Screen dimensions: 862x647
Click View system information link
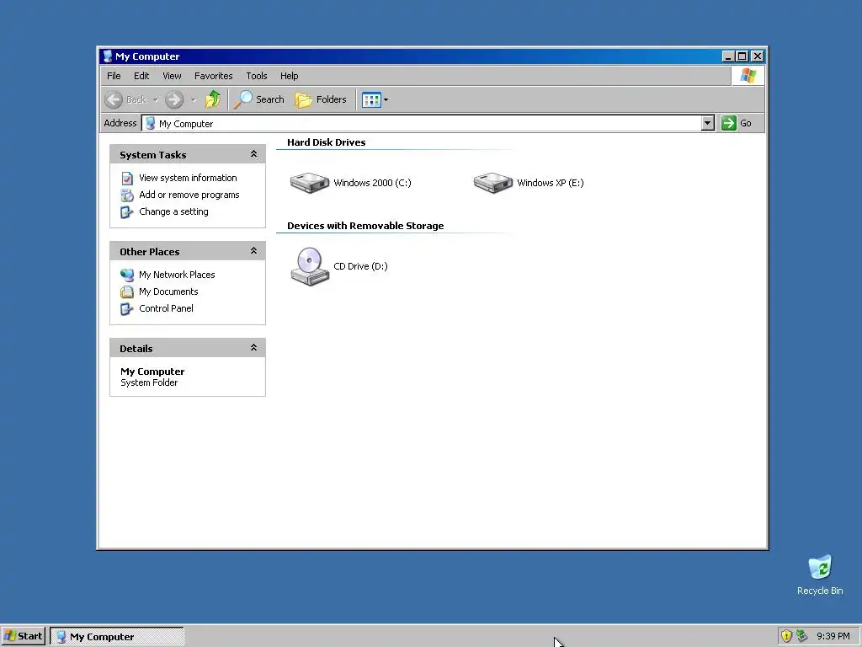tap(188, 178)
